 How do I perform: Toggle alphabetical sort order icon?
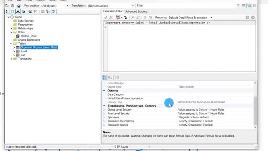click(x=48, y=11)
